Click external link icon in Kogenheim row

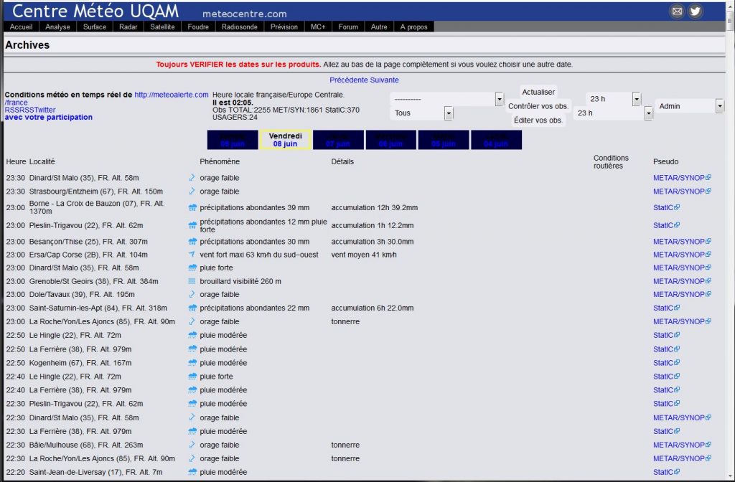click(676, 363)
